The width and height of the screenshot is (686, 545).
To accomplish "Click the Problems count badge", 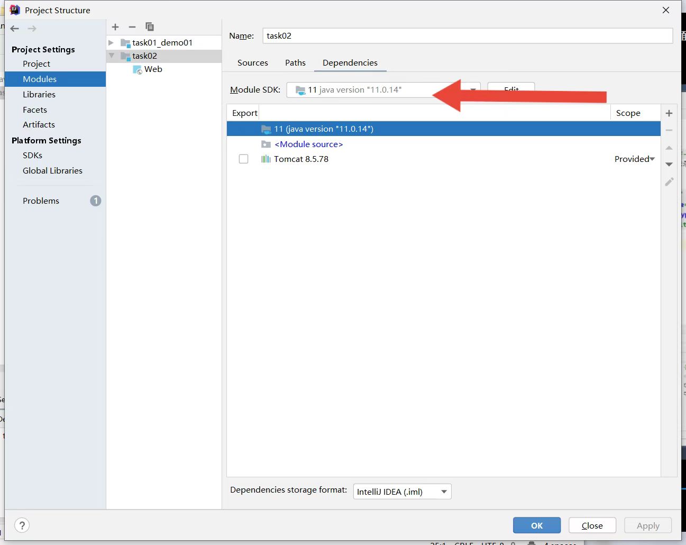I will click(x=95, y=201).
